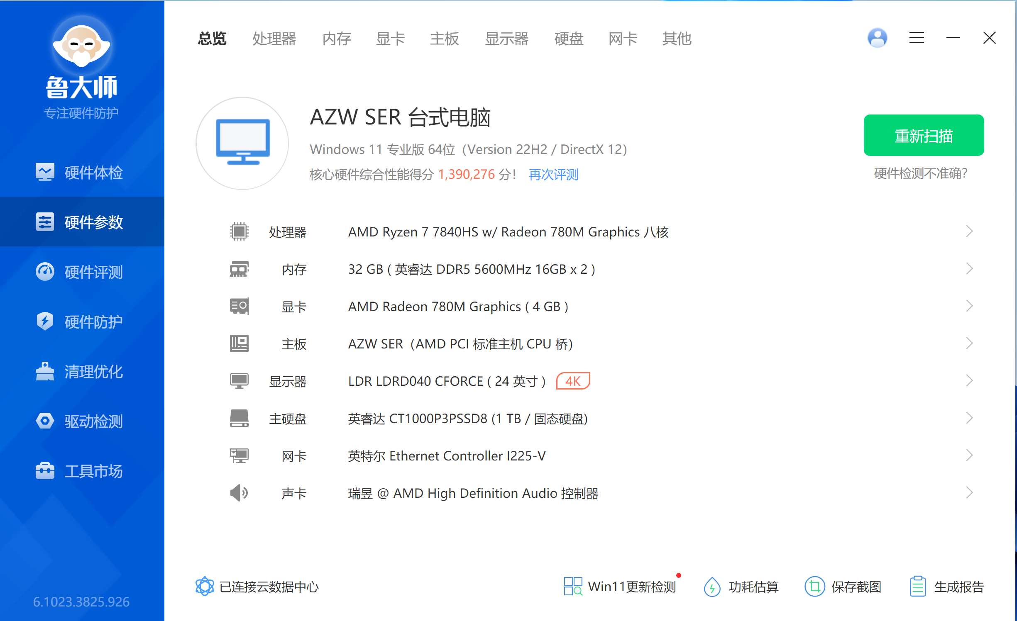This screenshot has width=1017, height=621.
Task: Expand the 主板 row chevron
Action: tap(969, 343)
